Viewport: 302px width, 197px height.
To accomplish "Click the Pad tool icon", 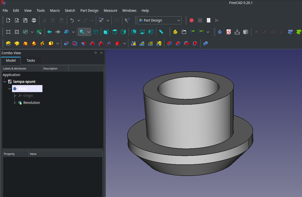I will (8, 44).
